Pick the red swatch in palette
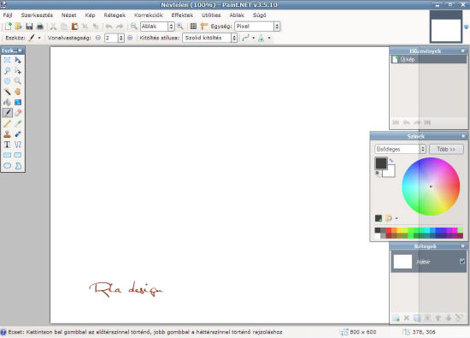The width and height of the screenshot is (470, 338). click(389, 230)
